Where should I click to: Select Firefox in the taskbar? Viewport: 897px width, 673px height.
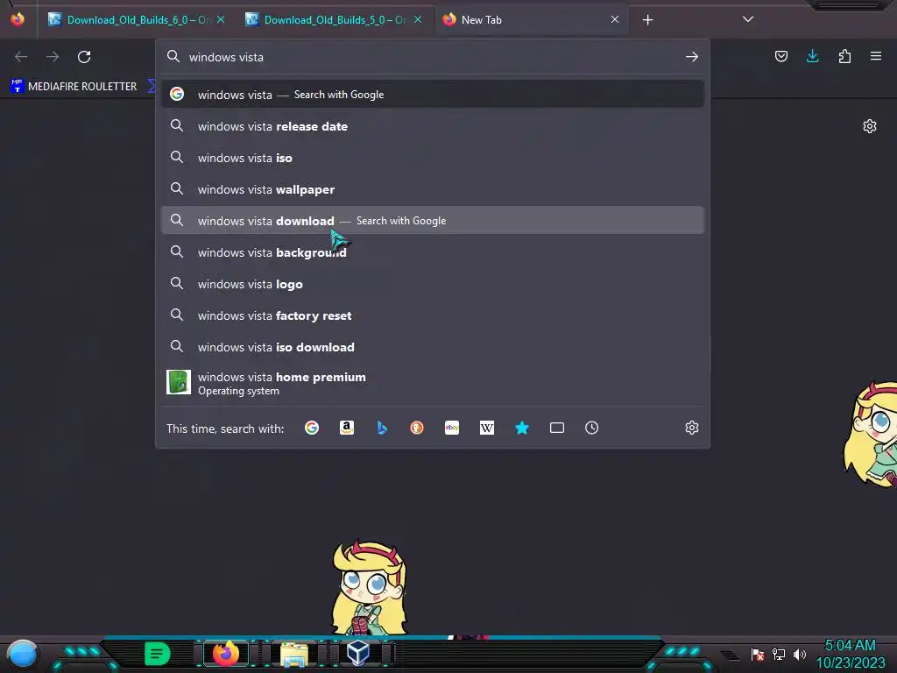(225, 654)
